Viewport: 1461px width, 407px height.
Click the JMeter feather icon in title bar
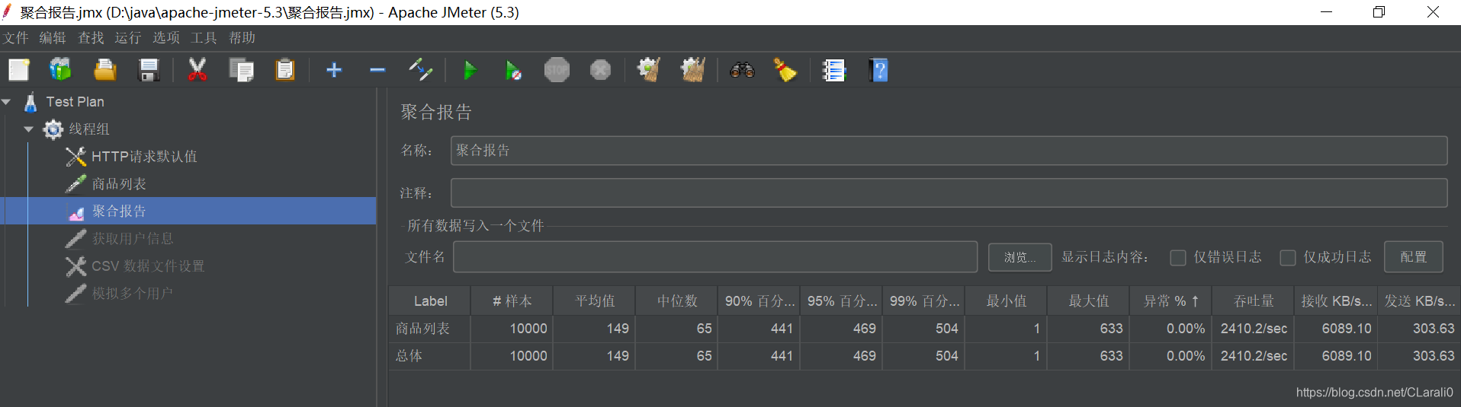pos(7,11)
